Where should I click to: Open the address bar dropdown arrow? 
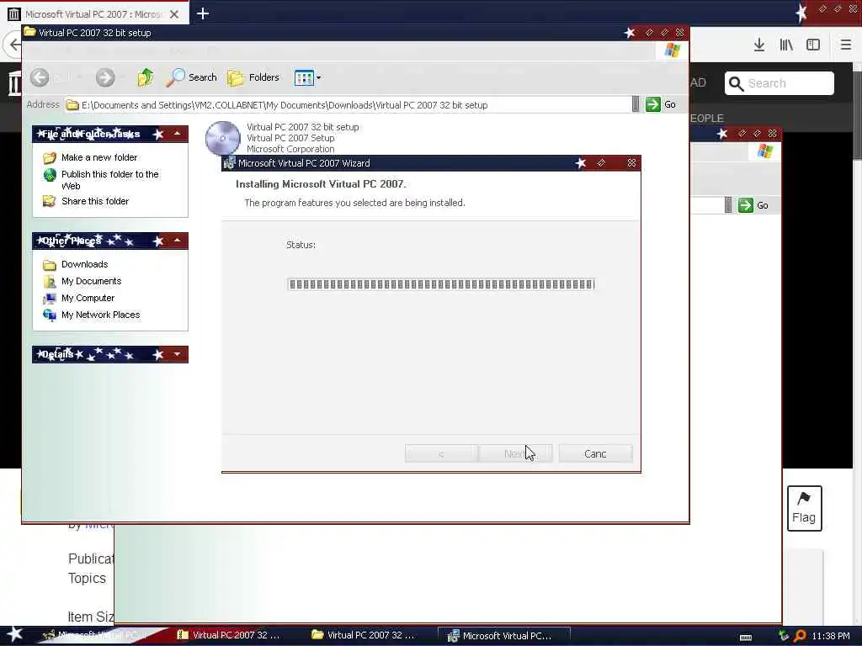pyautogui.click(x=636, y=104)
